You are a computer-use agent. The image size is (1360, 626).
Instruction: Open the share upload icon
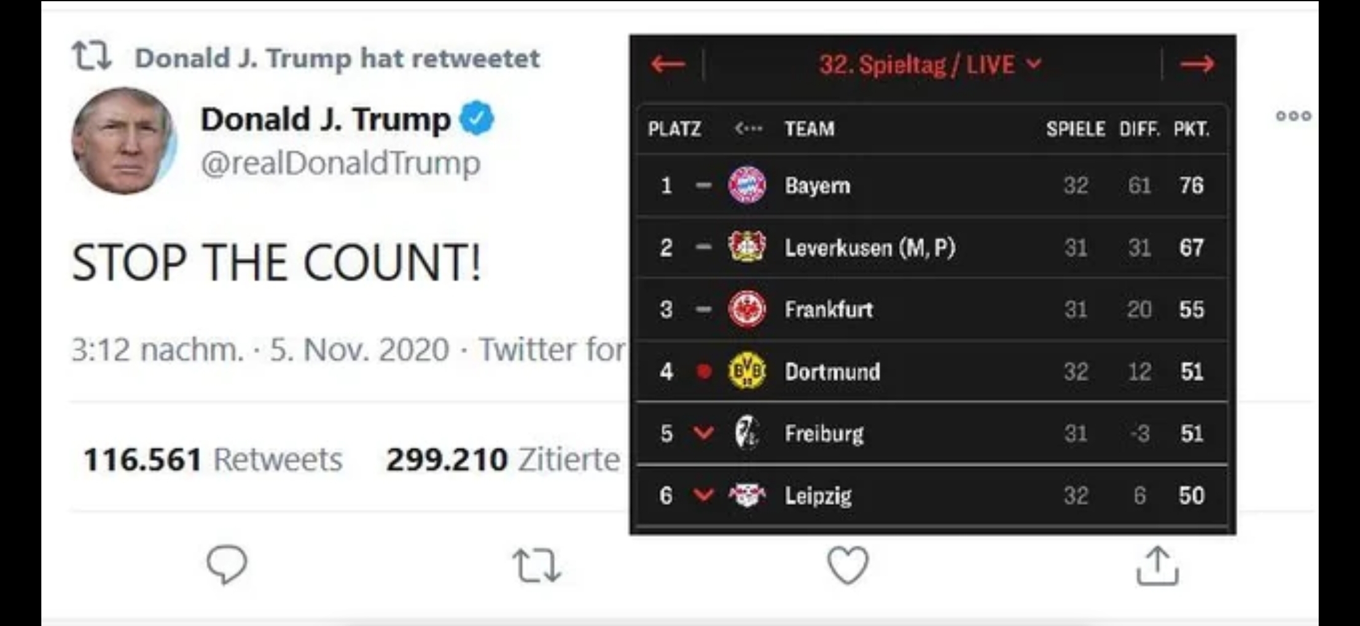(1157, 565)
